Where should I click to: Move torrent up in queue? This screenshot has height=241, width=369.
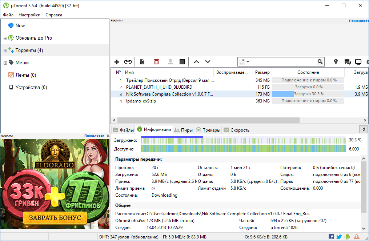(x=196, y=62)
